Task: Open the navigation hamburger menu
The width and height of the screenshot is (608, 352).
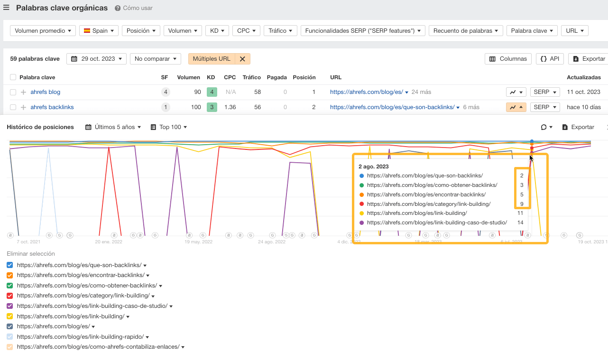Action: pyautogui.click(x=7, y=8)
